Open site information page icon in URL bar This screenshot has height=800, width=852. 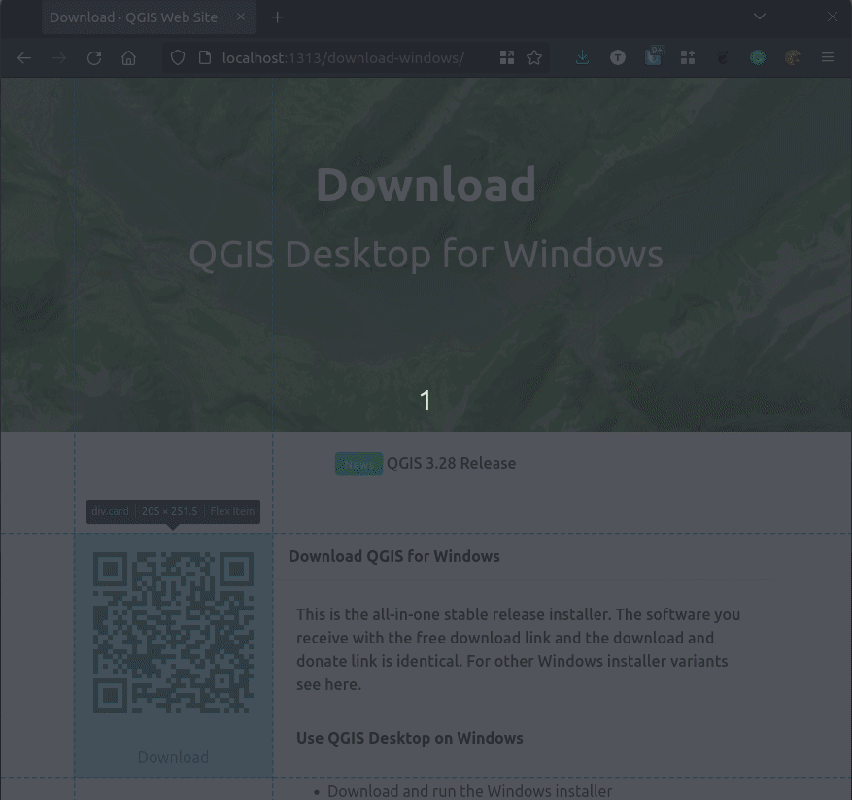coord(205,57)
